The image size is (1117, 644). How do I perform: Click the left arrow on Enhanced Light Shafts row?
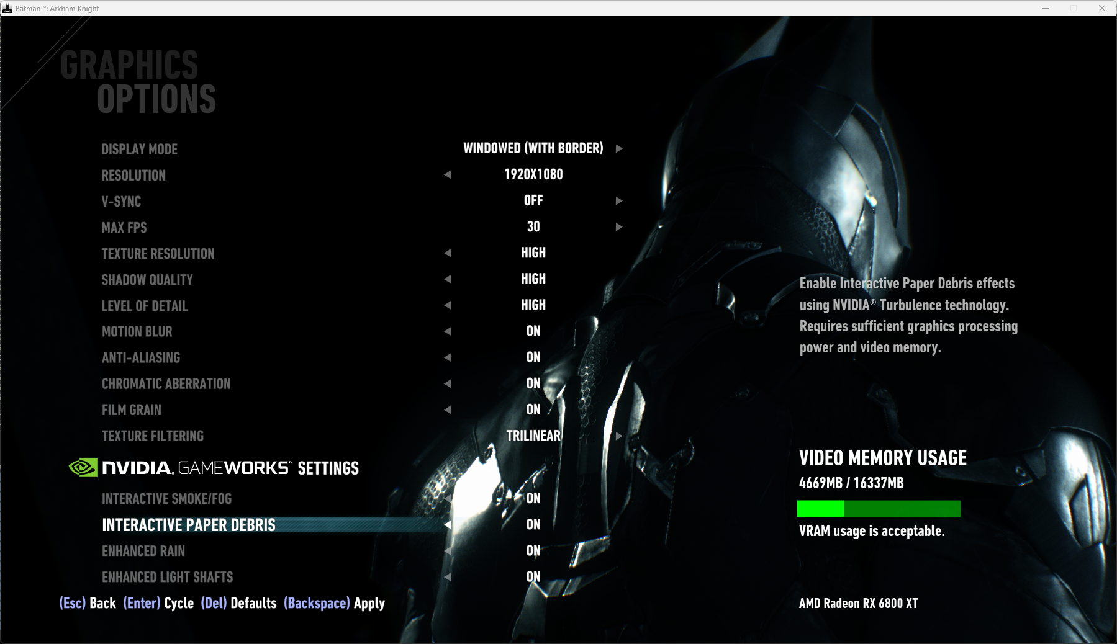pyautogui.click(x=448, y=576)
